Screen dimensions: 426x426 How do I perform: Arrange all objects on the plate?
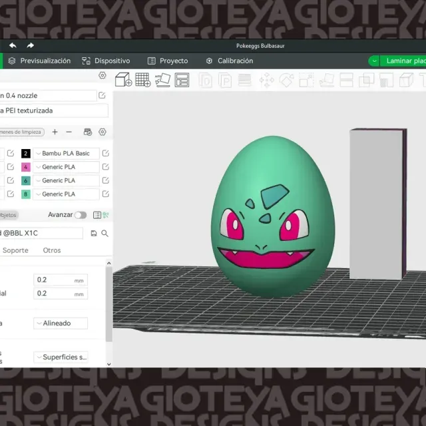pyautogui.click(x=182, y=80)
